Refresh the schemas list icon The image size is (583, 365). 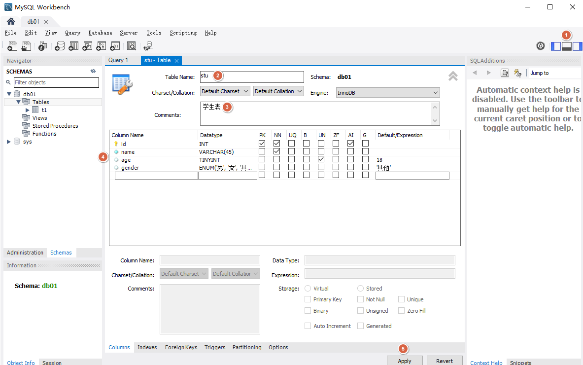[93, 71]
